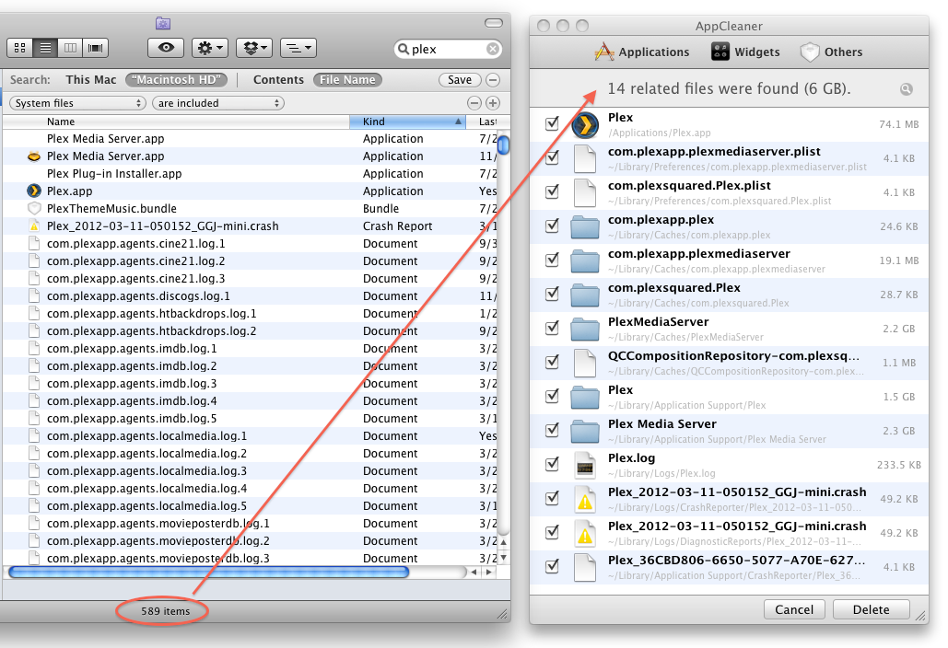Viewport: 948px width, 648px height.
Task: Click the horizontal scroll right arrow
Action: pos(488,572)
